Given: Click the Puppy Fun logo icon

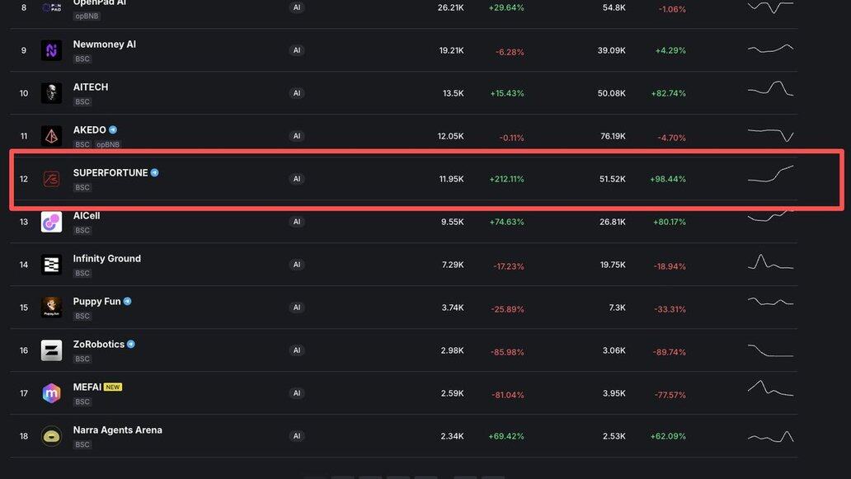Looking at the screenshot, I should [x=52, y=308].
